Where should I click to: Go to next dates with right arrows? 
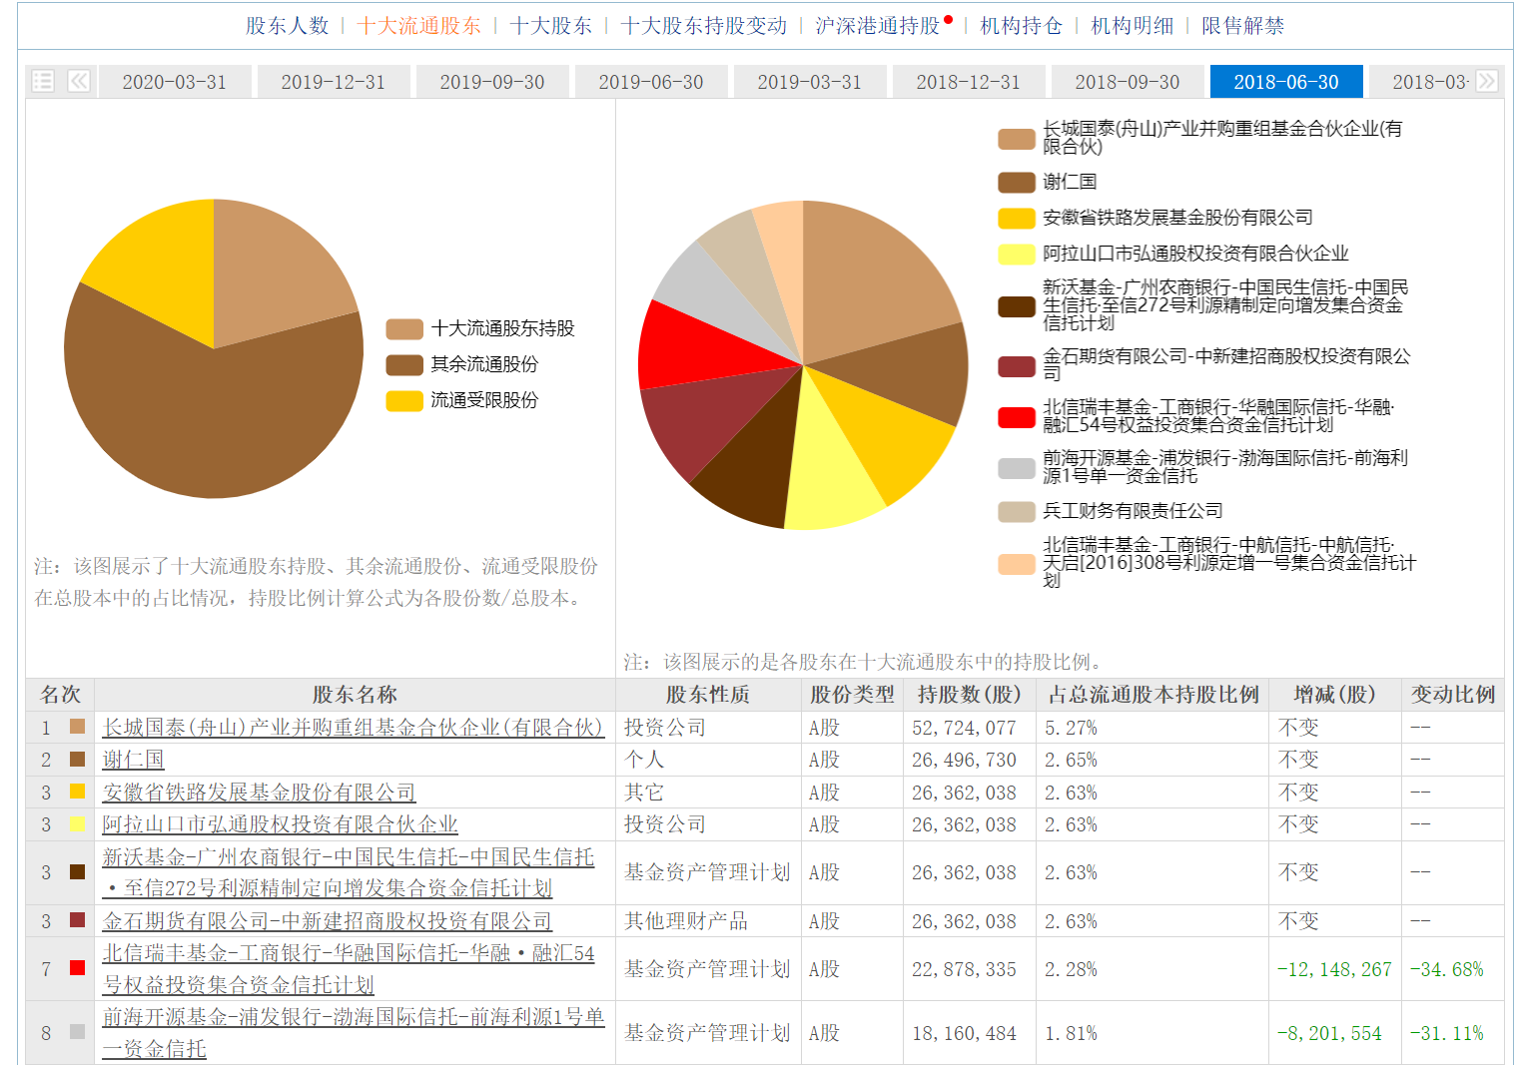pyautogui.click(x=1486, y=81)
